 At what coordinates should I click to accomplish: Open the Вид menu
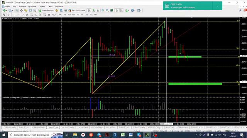point(15,7)
